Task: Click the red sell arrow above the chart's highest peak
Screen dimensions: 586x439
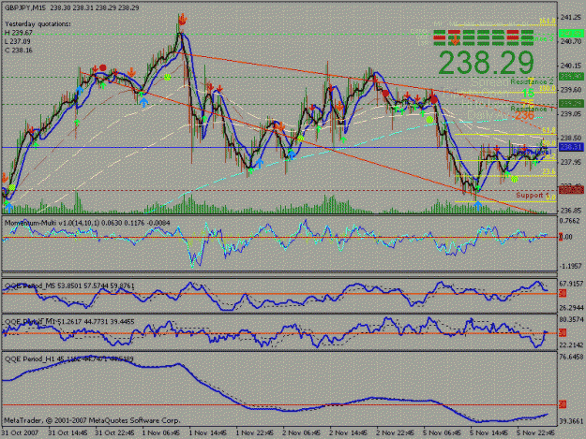Action: pyautogui.click(x=182, y=20)
